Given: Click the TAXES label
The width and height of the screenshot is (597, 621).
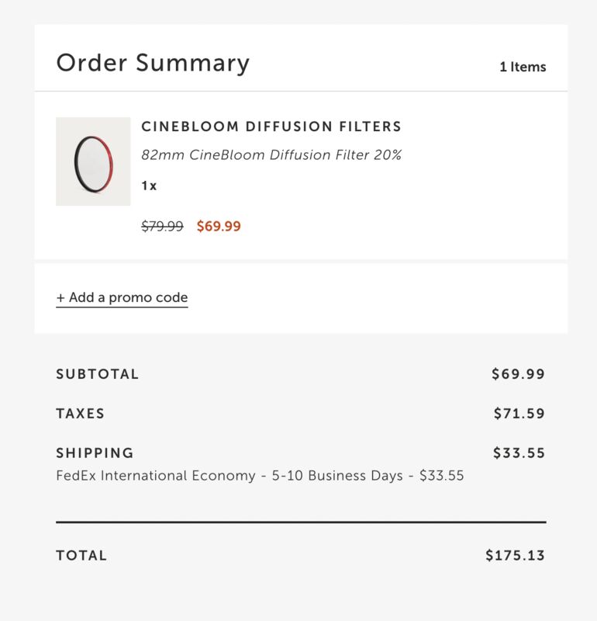Looking at the screenshot, I should 81,414.
